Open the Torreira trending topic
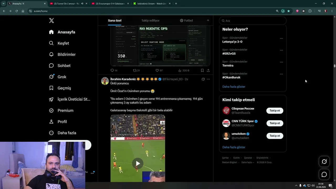Viewport: 336px width, 189px height. 228,65
